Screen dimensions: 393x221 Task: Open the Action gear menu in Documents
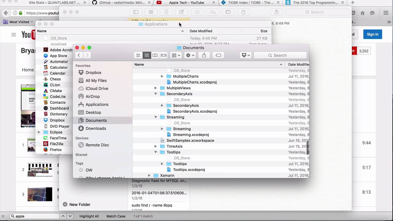click(190, 55)
